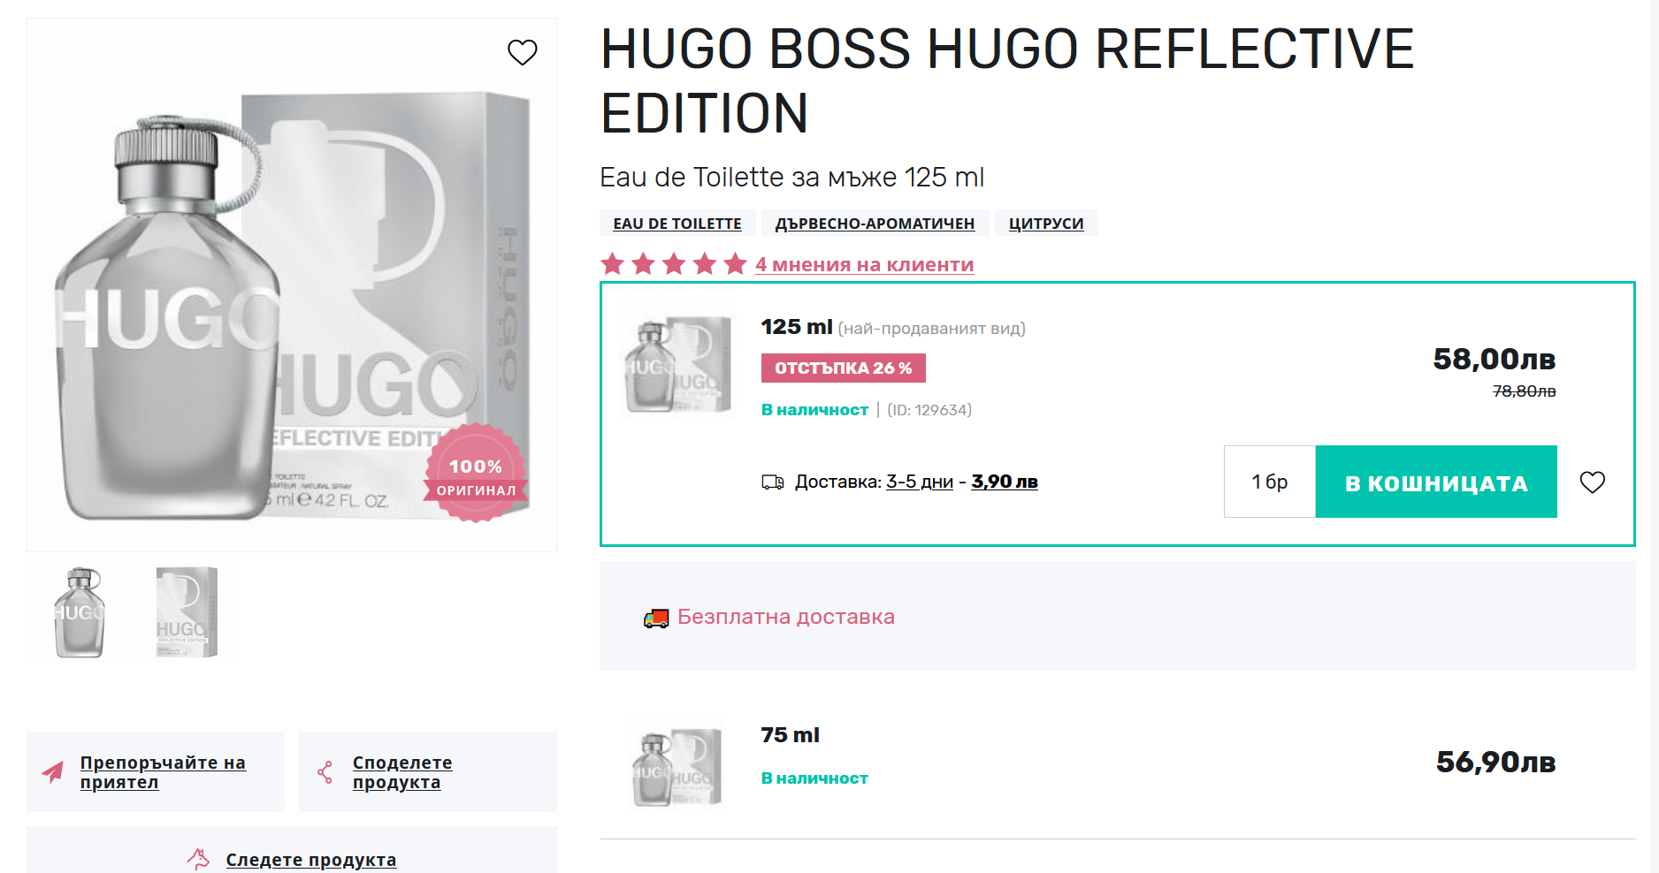The height and width of the screenshot is (873, 1659).
Task: Add the product with В КОШНИЦАТА button
Action: pyautogui.click(x=1436, y=482)
